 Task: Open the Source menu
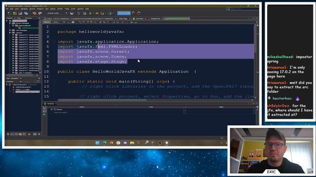click(x=32, y=9)
